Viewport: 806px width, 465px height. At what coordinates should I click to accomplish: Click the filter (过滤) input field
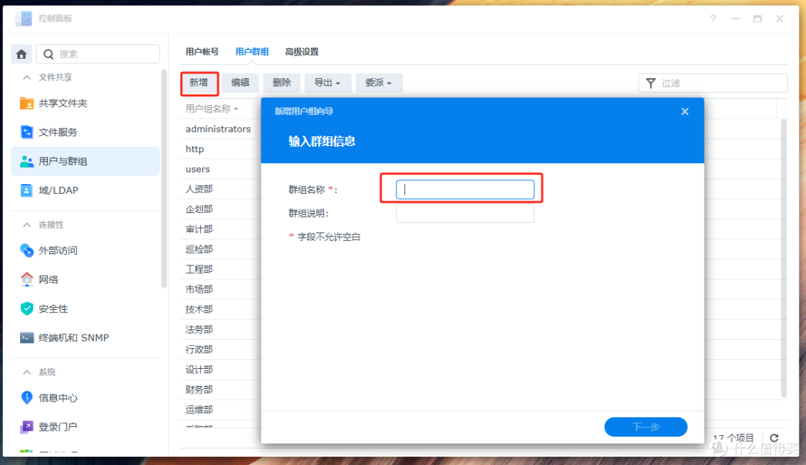coord(713,83)
